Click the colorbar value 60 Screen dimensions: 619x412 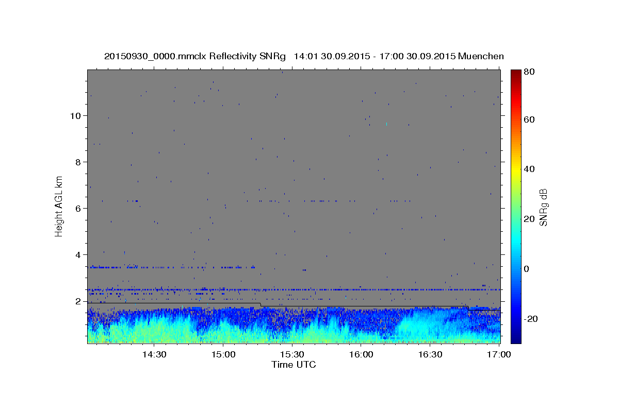tap(530, 119)
